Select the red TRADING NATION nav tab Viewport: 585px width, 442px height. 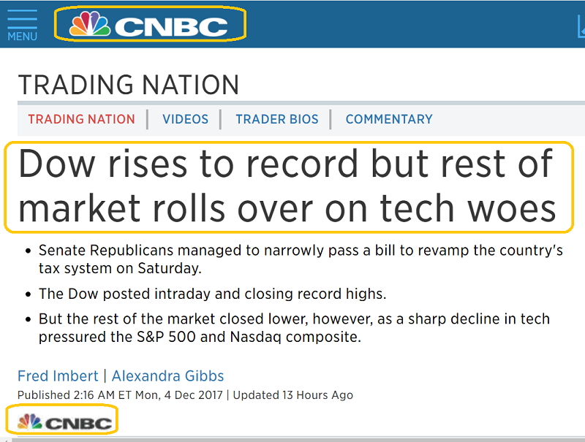pos(81,119)
